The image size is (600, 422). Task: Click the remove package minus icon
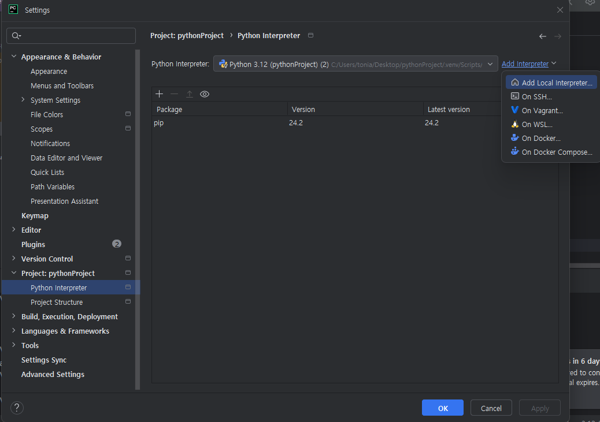(174, 94)
